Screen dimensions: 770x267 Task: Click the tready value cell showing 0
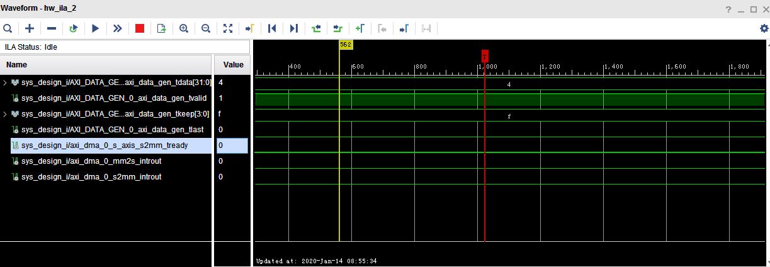232,145
